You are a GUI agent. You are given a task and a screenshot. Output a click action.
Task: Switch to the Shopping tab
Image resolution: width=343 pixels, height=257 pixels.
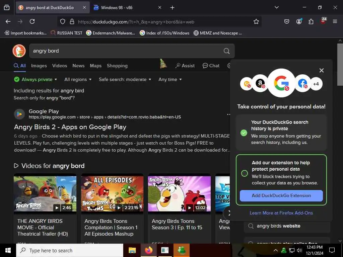(117, 66)
